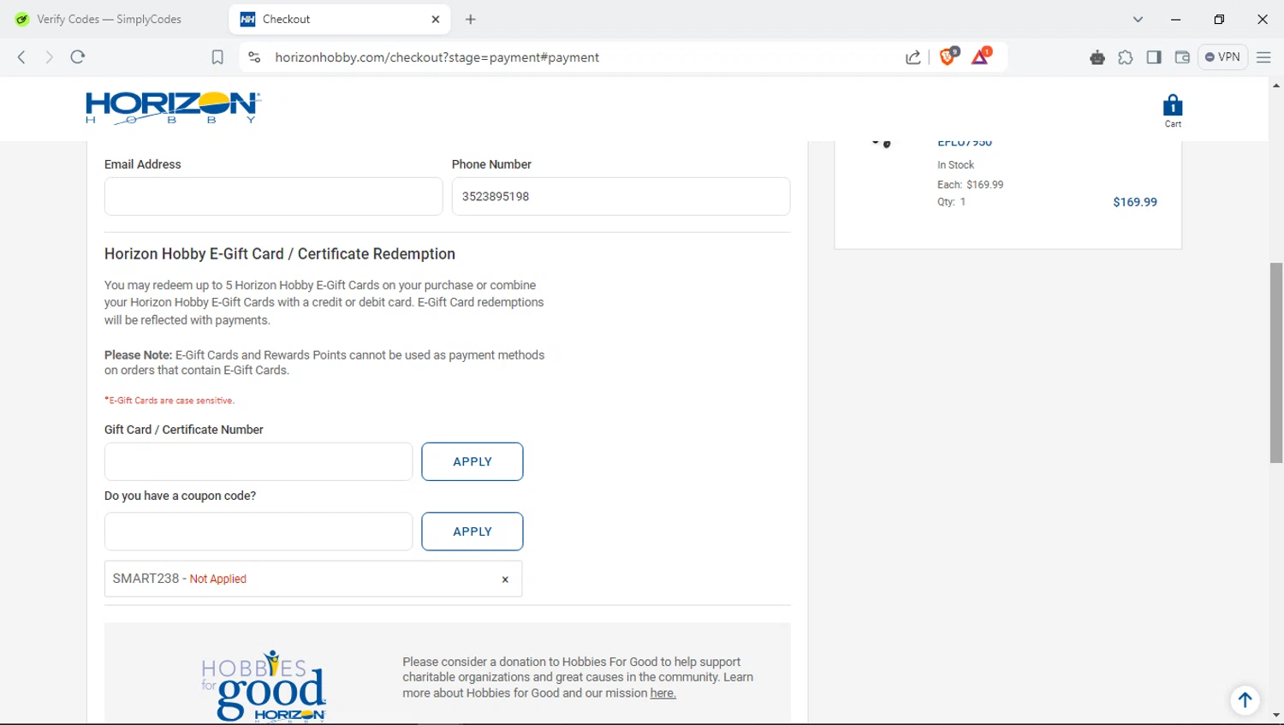Expand the tab search dropdown
Image resolution: width=1284 pixels, height=725 pixels.
click(x=1138, y=19)
